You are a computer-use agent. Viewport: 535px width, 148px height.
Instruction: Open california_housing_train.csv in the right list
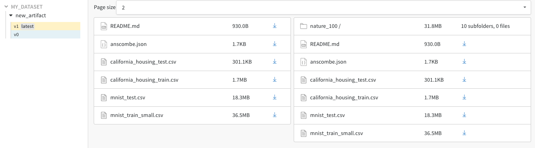pyautogui.click(x=344, y=97)
